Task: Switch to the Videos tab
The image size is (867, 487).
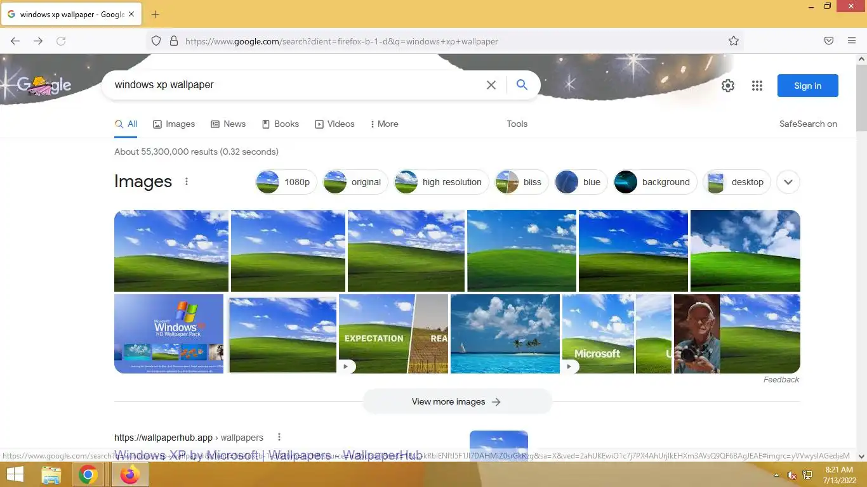Action: tap(334, 124)
